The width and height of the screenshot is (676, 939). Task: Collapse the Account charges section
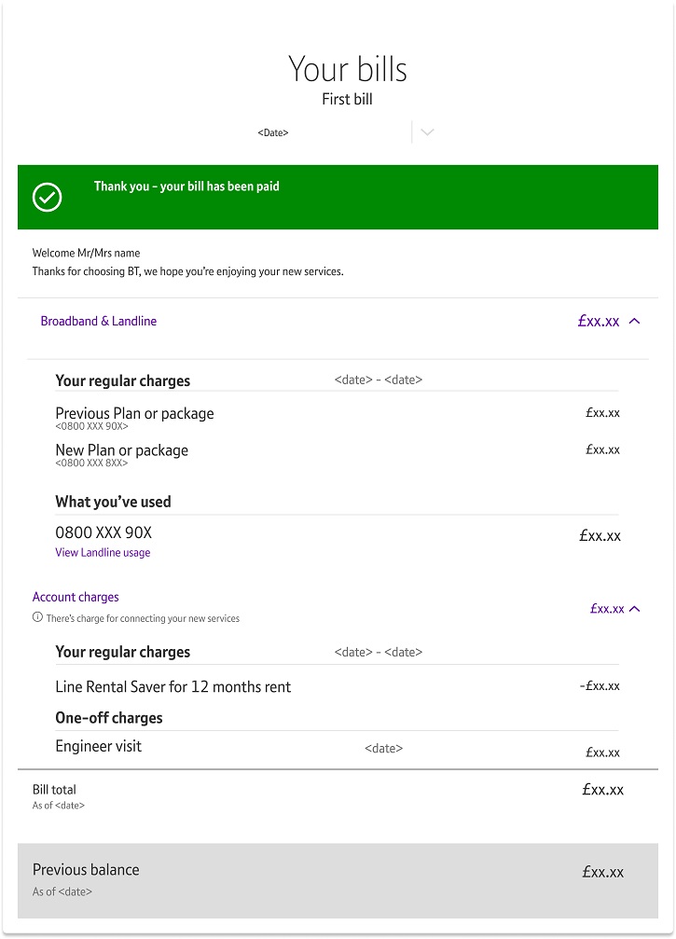coord(634,608)
